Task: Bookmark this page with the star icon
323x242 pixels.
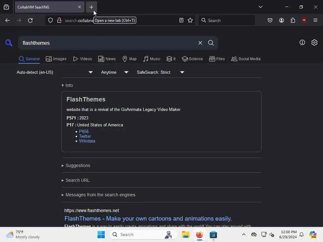Action: pos(190,20)
